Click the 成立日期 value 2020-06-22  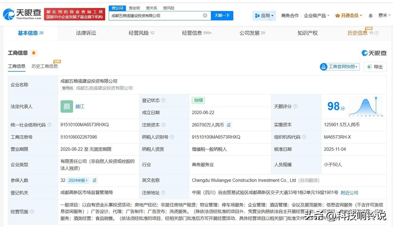[203, 113]
